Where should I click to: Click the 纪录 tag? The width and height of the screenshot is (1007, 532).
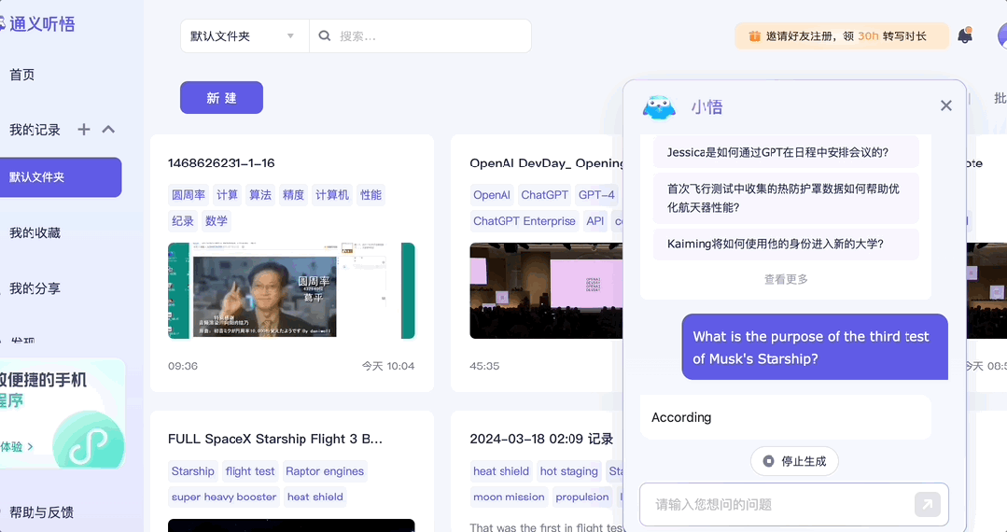tap(182, 221)
